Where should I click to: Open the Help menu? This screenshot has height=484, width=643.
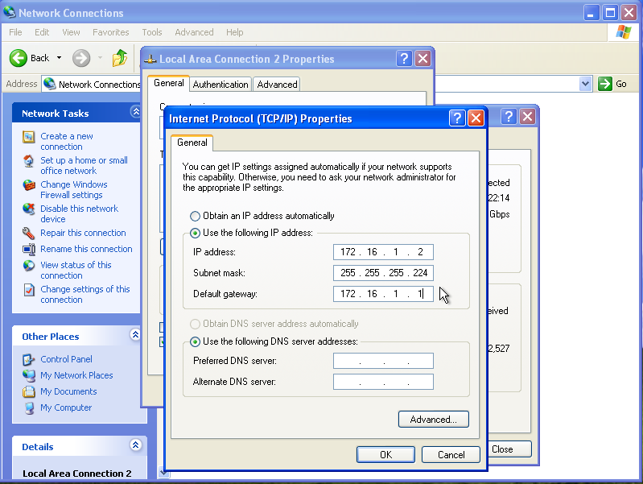tap(234, 32)
